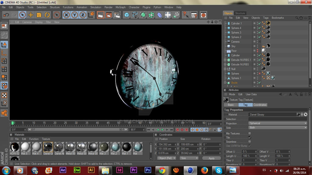Open the viewport Cameras menu
Image resolution: width=312 pixels, height=175 pixels.
pos(27,22)
